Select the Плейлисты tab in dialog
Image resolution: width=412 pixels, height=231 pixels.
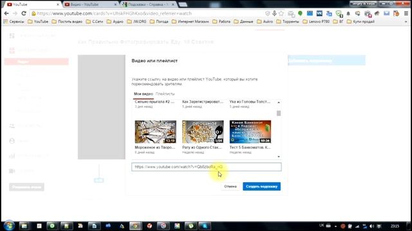[165, 94]
